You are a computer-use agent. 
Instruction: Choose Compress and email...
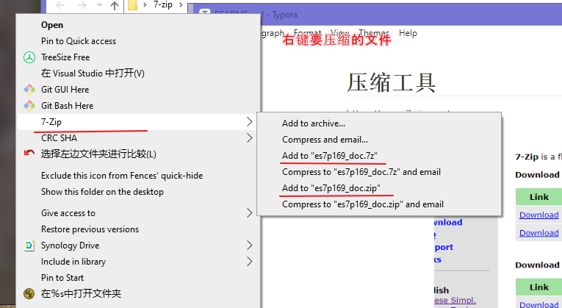[x=379, y=140]
